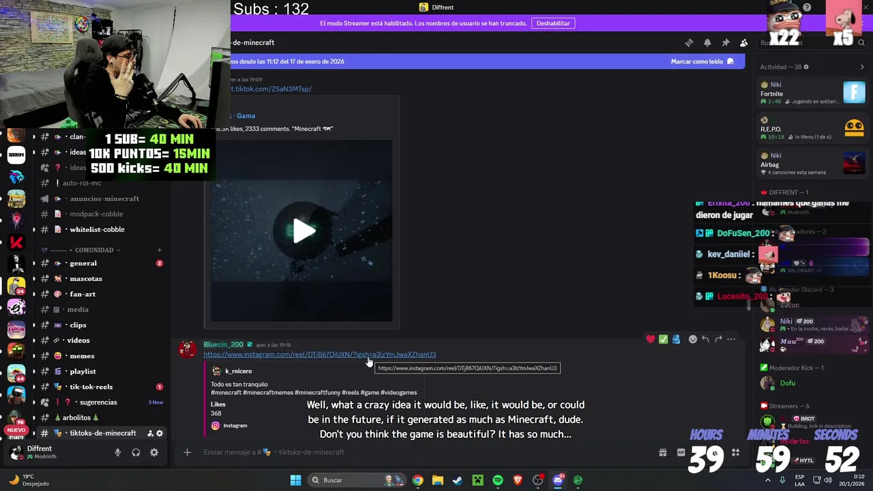Open Discord from taskbar
Image resolution: width=873 pixels, height=491 pixels.
click(558, 480)
